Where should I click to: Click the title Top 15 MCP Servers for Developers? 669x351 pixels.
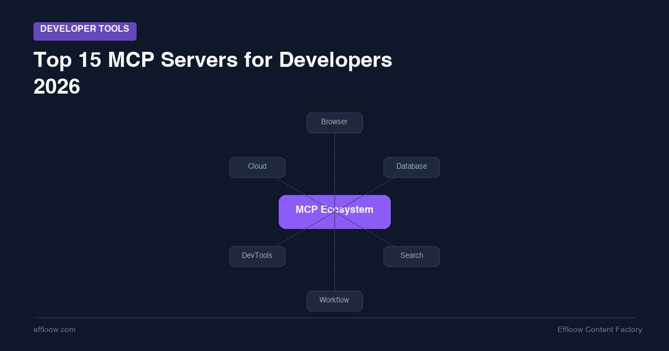tap(213, 60)
